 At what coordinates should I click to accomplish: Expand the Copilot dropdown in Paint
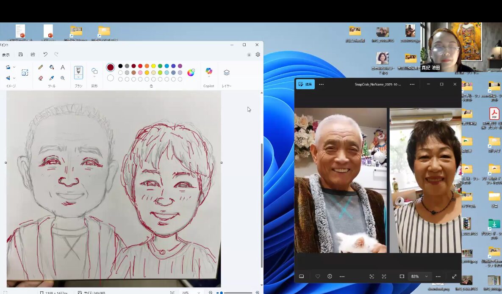pos(209,77)
